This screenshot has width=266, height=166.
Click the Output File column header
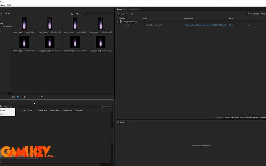pos(189,18)
